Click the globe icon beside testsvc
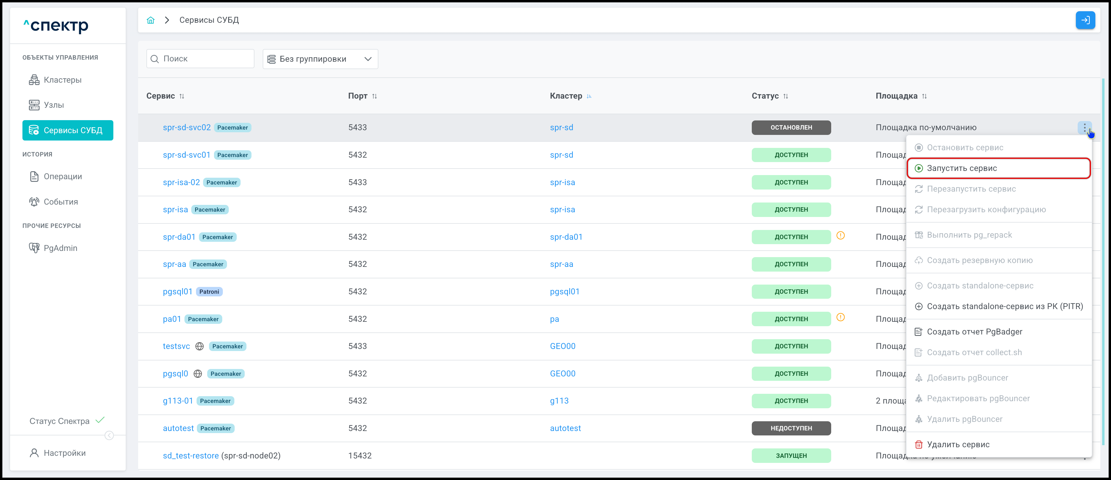This screenshot has width=1111, height=480. (x=199, y=346)
